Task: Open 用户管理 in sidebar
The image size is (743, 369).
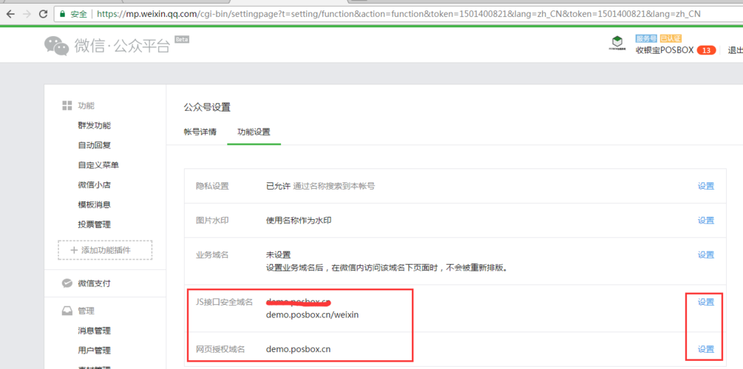Action: [x=95, y=351]
